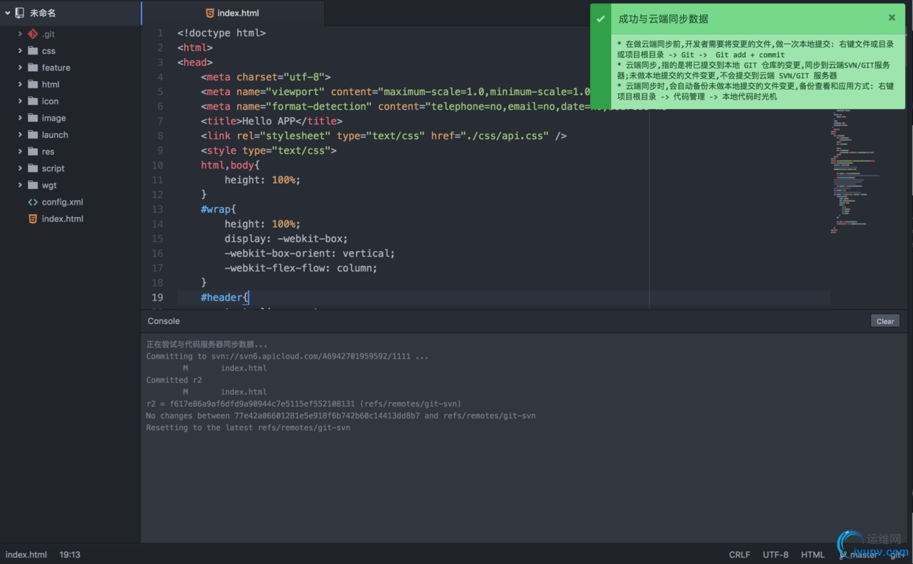The width and height of the screenshot is (913, 564).
Task: Click the HTML5 icon of index.html in tree
Action: point(32,219)
